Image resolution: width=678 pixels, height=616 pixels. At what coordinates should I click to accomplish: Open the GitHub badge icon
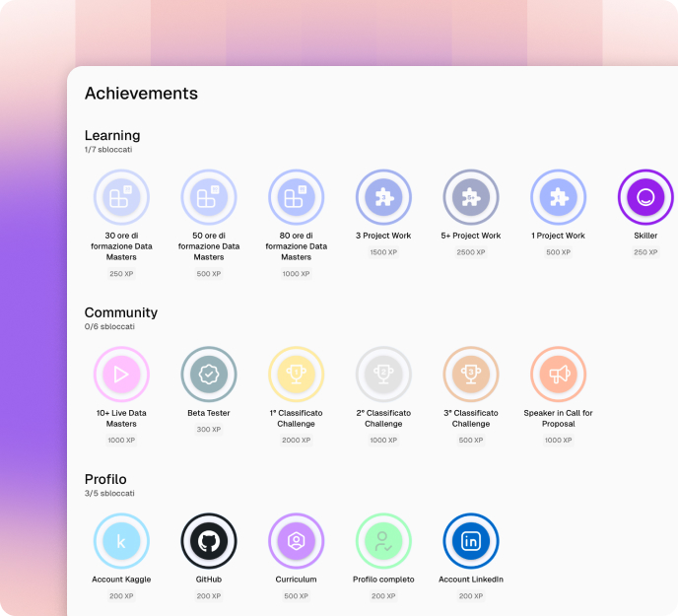click(209, 541)
